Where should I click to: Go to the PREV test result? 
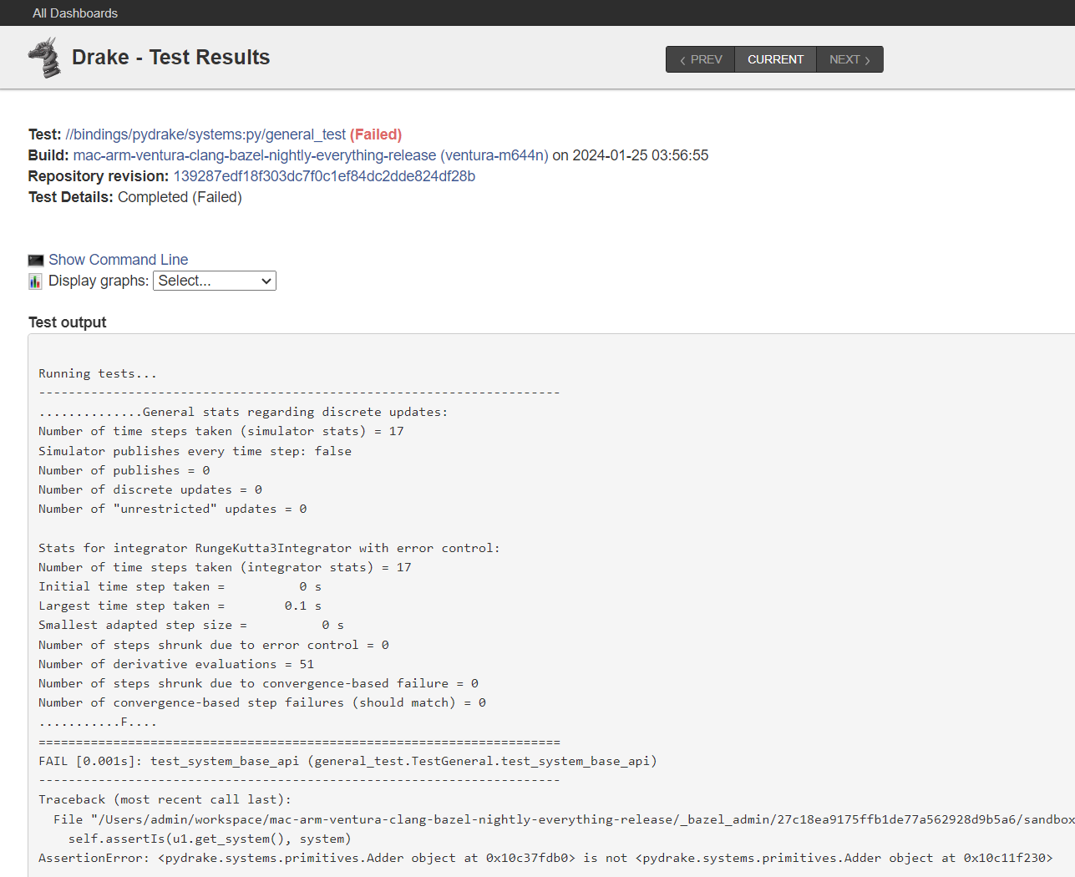pos(700,59)
